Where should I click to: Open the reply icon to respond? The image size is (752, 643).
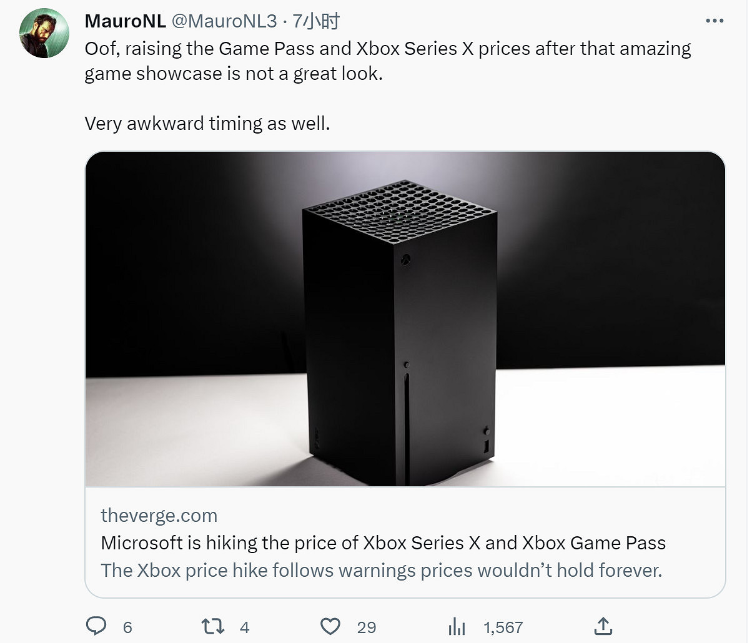pyautogui.click(x=97, y=626)
